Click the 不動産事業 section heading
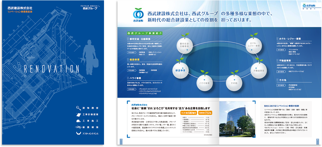This screenshot has height=147, width=322. coord(285,61)
